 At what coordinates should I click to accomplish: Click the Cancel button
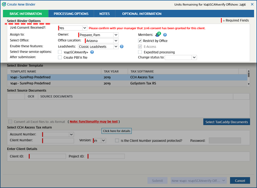[x=240, y=181]
